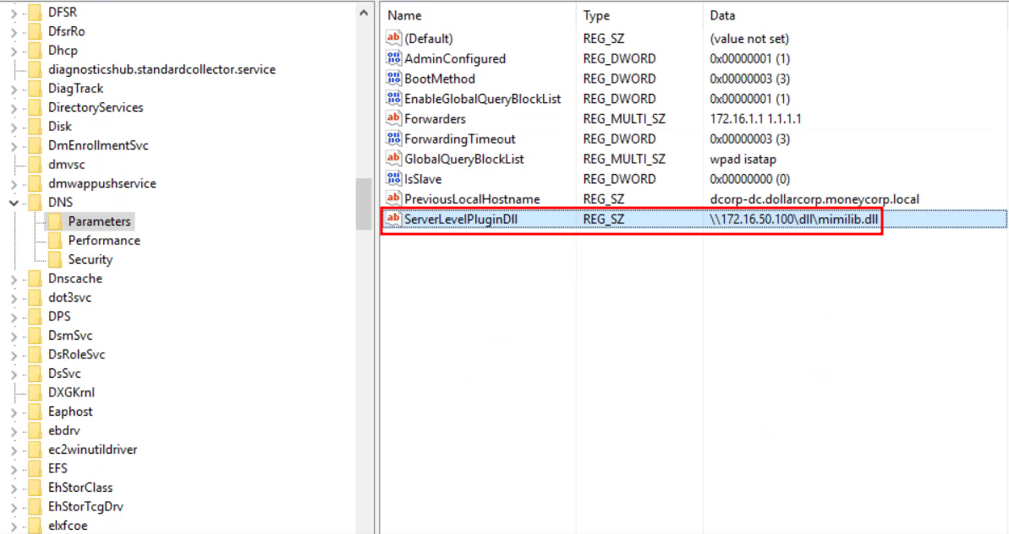Click the DWORD icon for BootMethod
The image size is (1009, 534).
[393, 78]
